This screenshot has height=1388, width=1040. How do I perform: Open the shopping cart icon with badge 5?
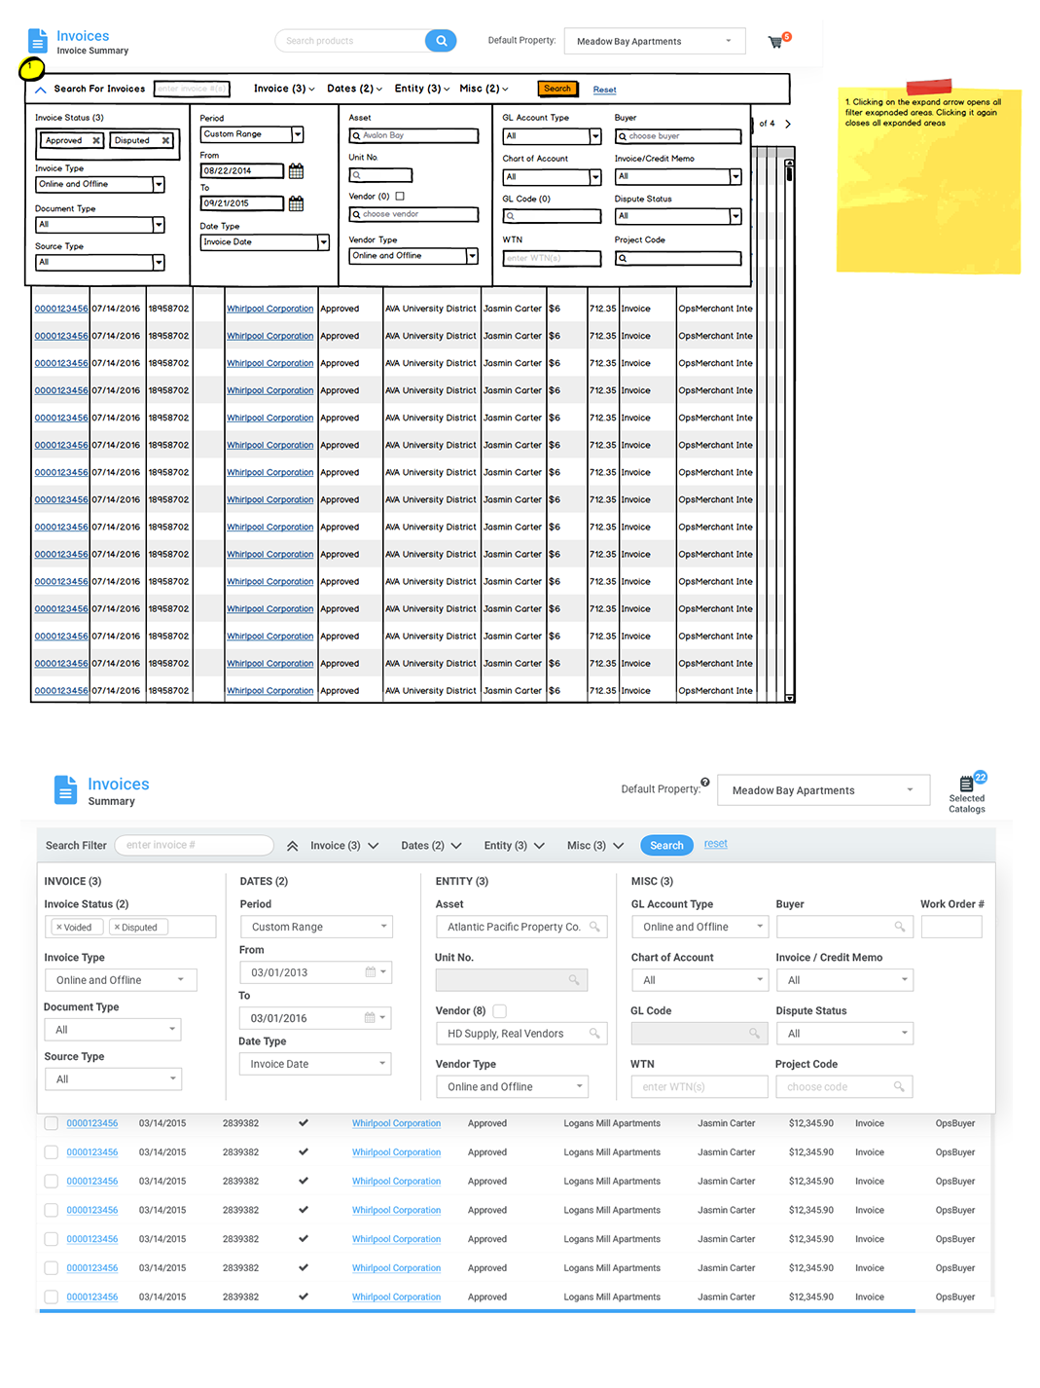pyautogui.click(x=776, y=42)
